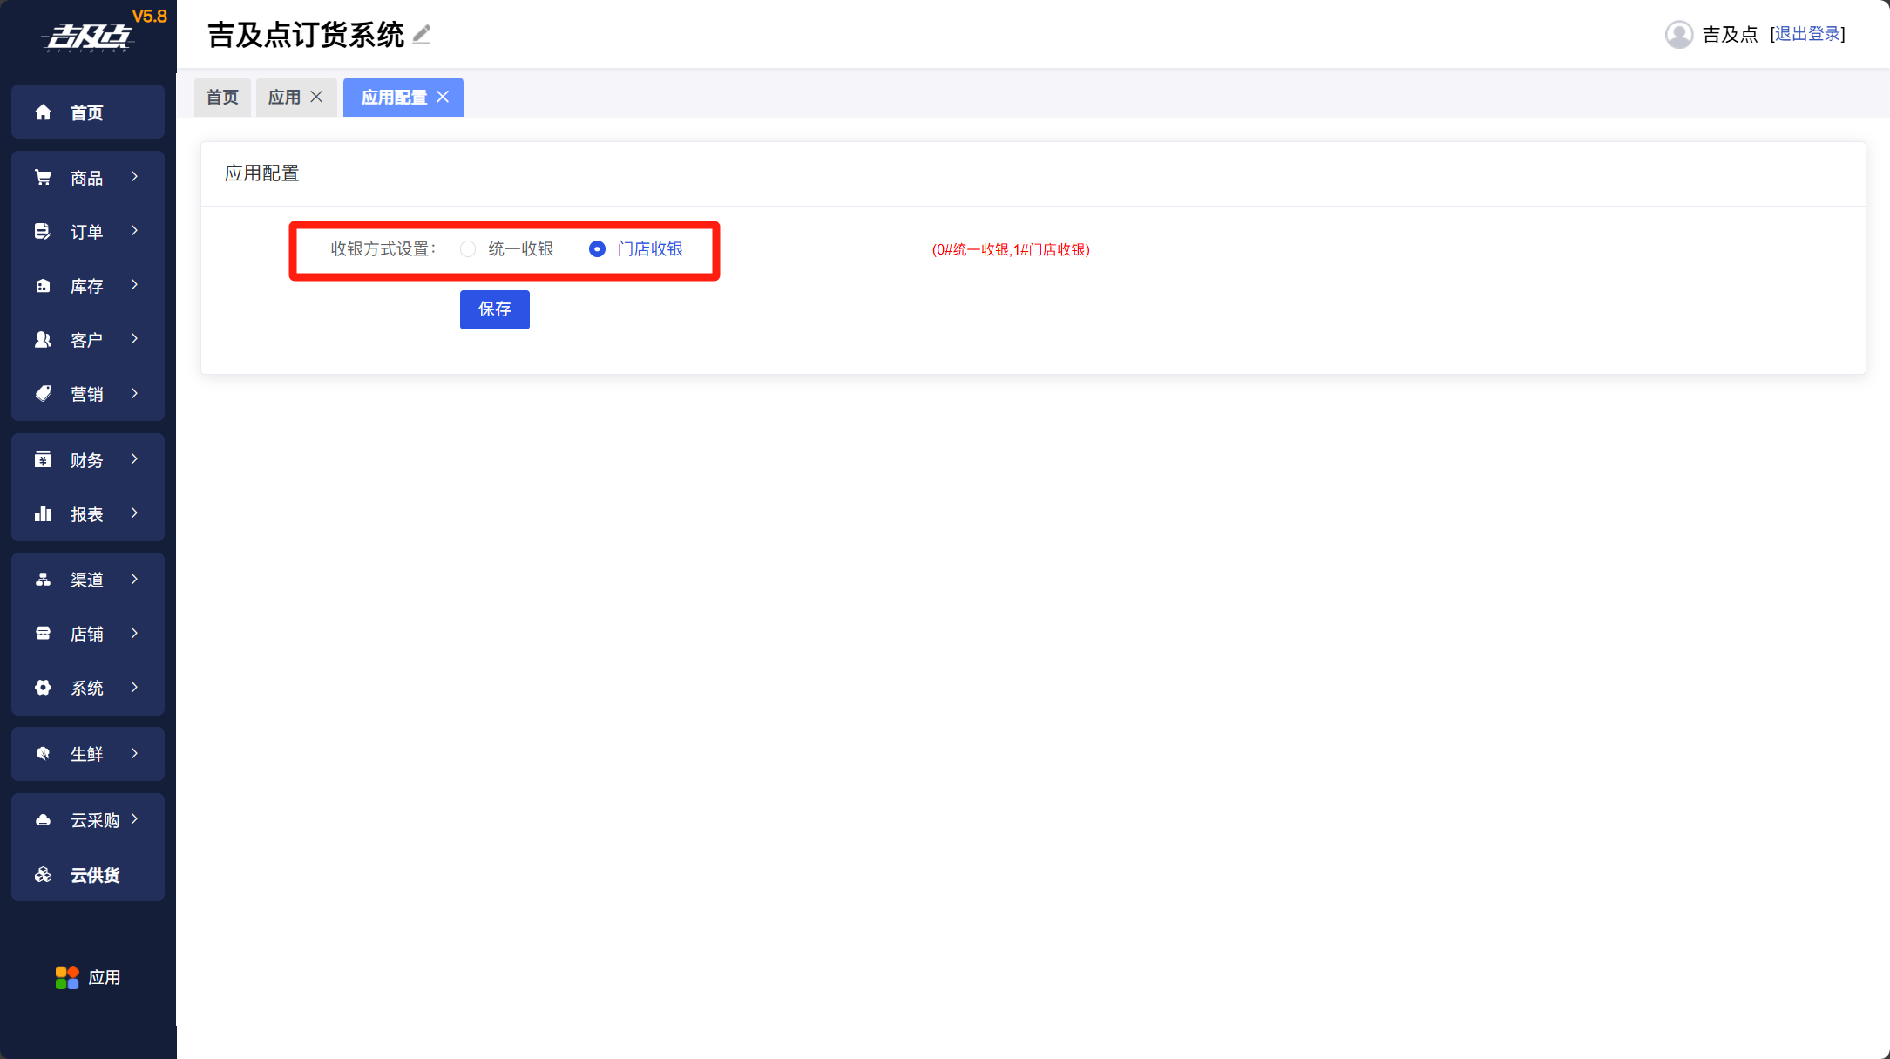Click the 营销 price tag icon
The width and height of the screenshot is (1890, 1059).
(43, 394)
